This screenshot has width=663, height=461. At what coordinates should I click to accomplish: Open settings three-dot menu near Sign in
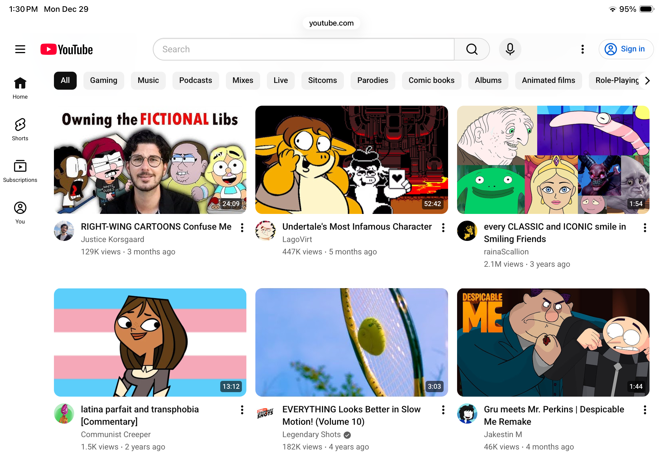[582, 49]
